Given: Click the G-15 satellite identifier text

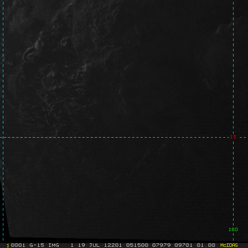Looking at the screenshot, I should (x=37, y=245).
